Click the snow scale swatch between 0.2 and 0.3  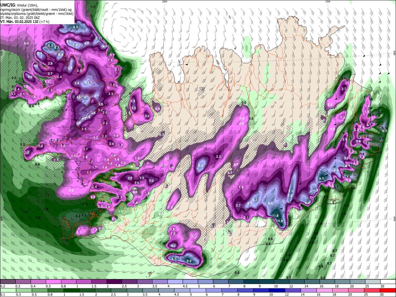click(x=8, y=282)
